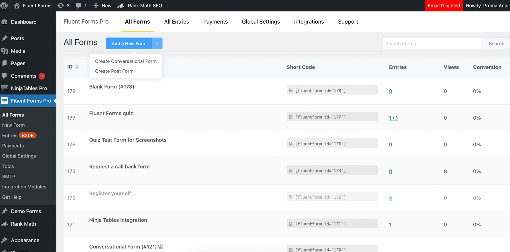510x252 pixels.
Task: Open the Register yourself form
Action: [110, 193]
